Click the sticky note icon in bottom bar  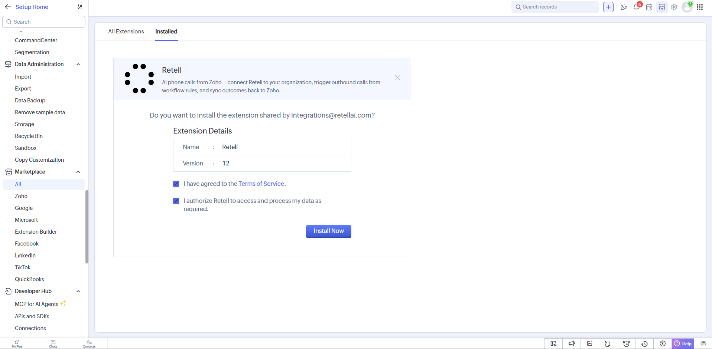[x=608, y=343]
